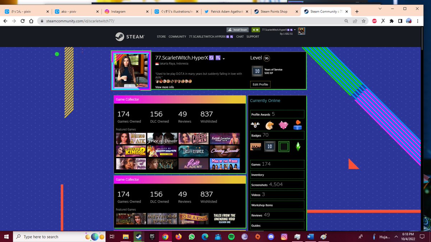The height and width of the screenshot is (242, 431).
Task: Open Screenshots 4,504 link
Action: 277,185
